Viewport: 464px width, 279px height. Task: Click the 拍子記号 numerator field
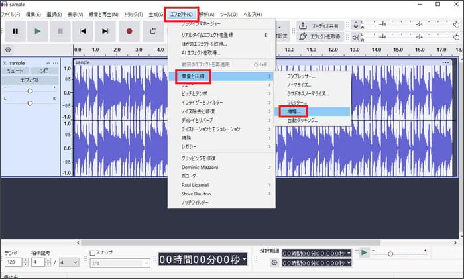coord(38,262)
